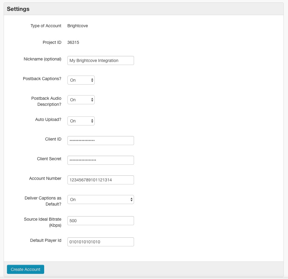This screenshot has height=279, width=288.
Task: Click the Auto Upload? label
Action: (x=48, y=119)
